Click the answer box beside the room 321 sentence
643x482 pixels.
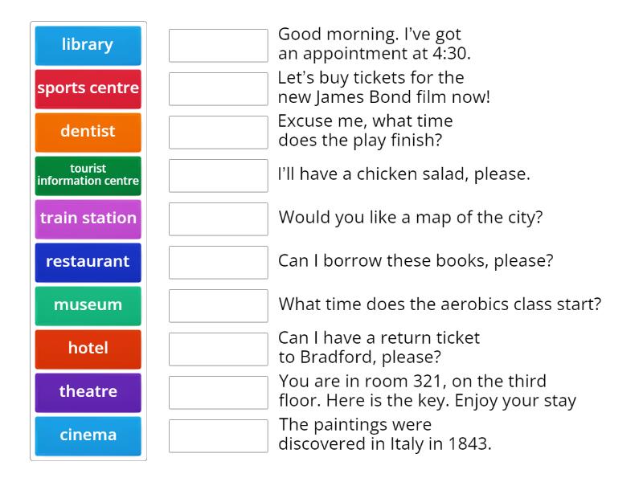tap(218, 393)
